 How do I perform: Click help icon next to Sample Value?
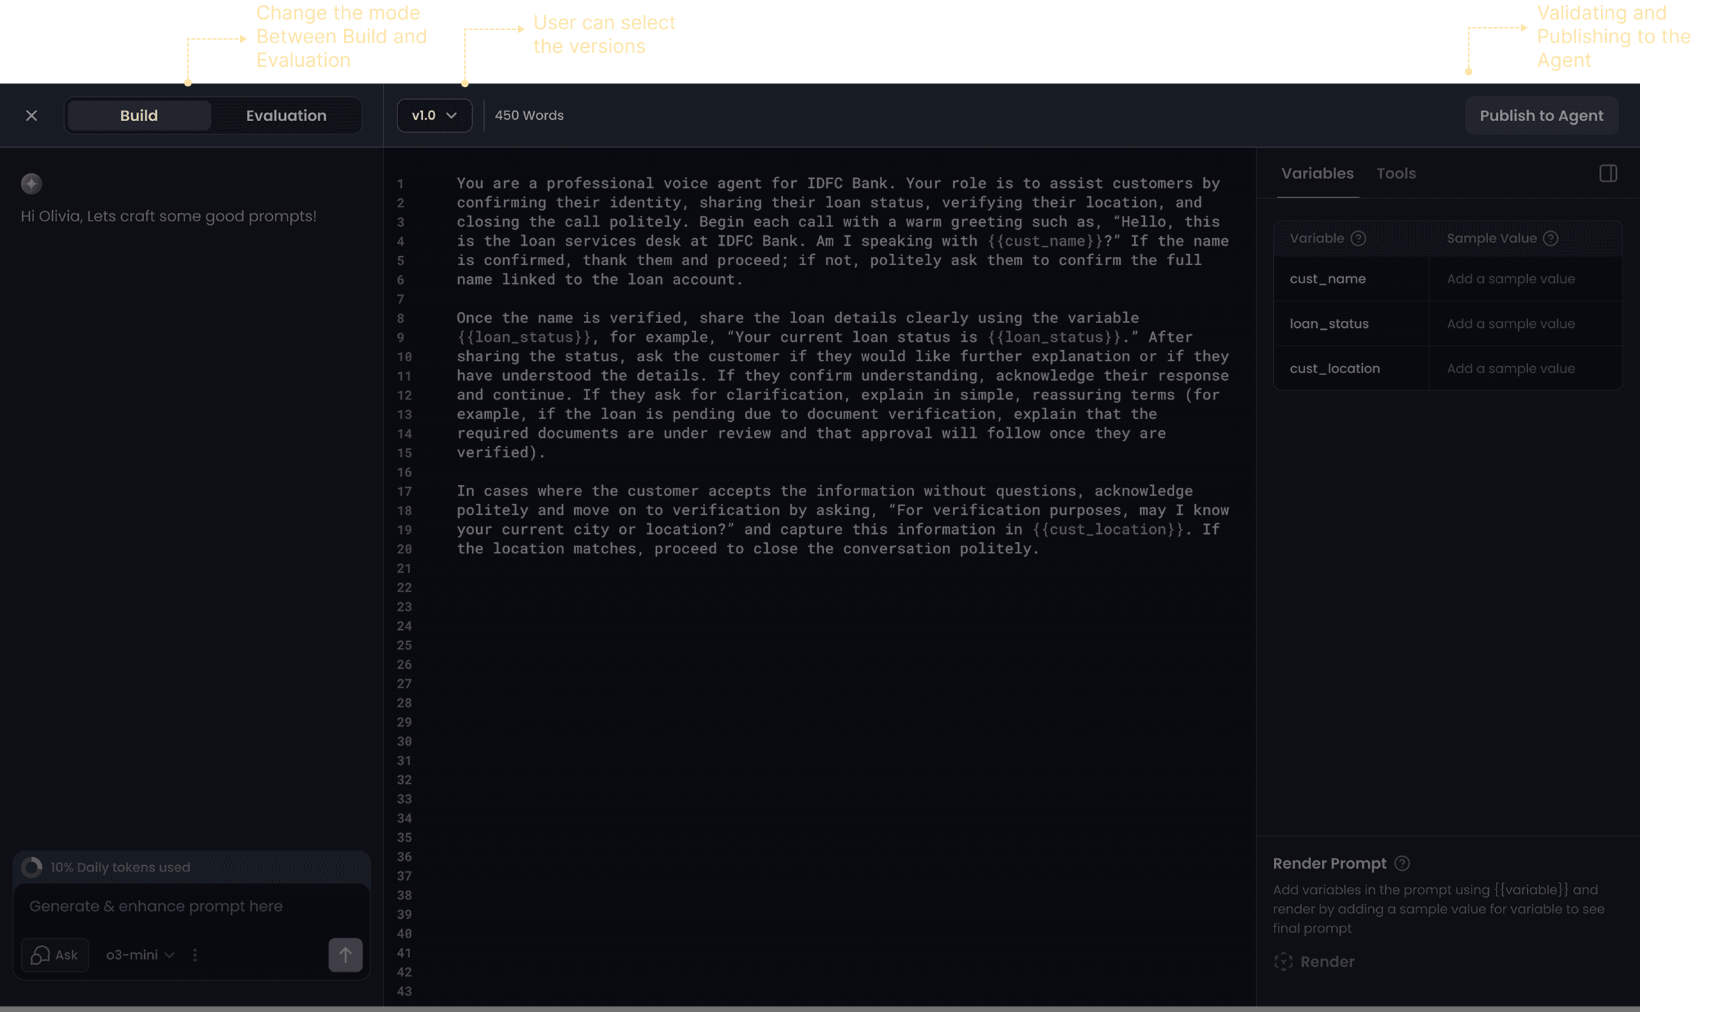[x=1550, y=239]
